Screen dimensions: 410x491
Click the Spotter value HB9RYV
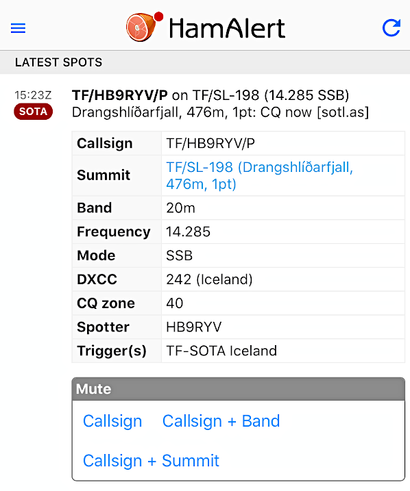coord(194,327)
